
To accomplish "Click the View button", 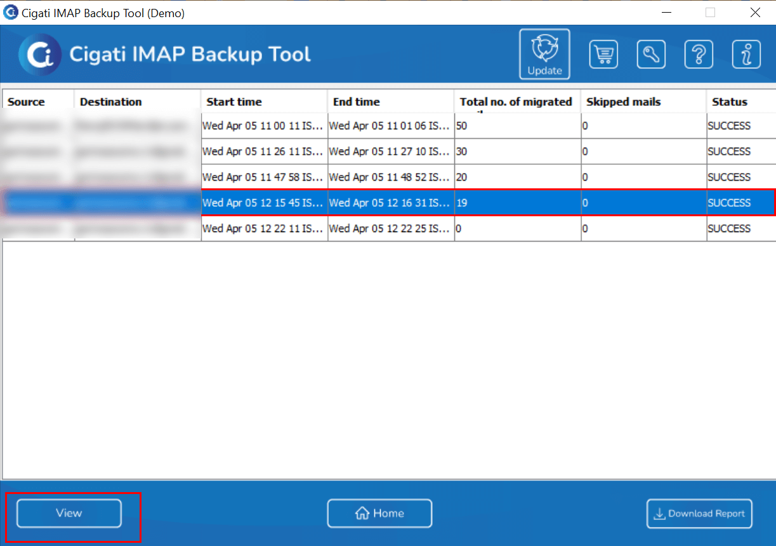I will click(69, 513).
